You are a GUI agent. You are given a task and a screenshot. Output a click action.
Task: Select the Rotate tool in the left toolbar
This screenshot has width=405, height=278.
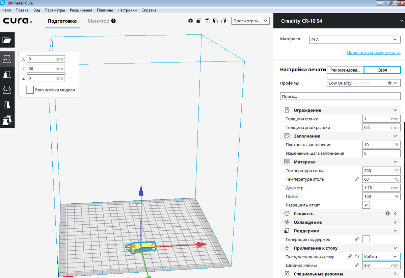7,90
